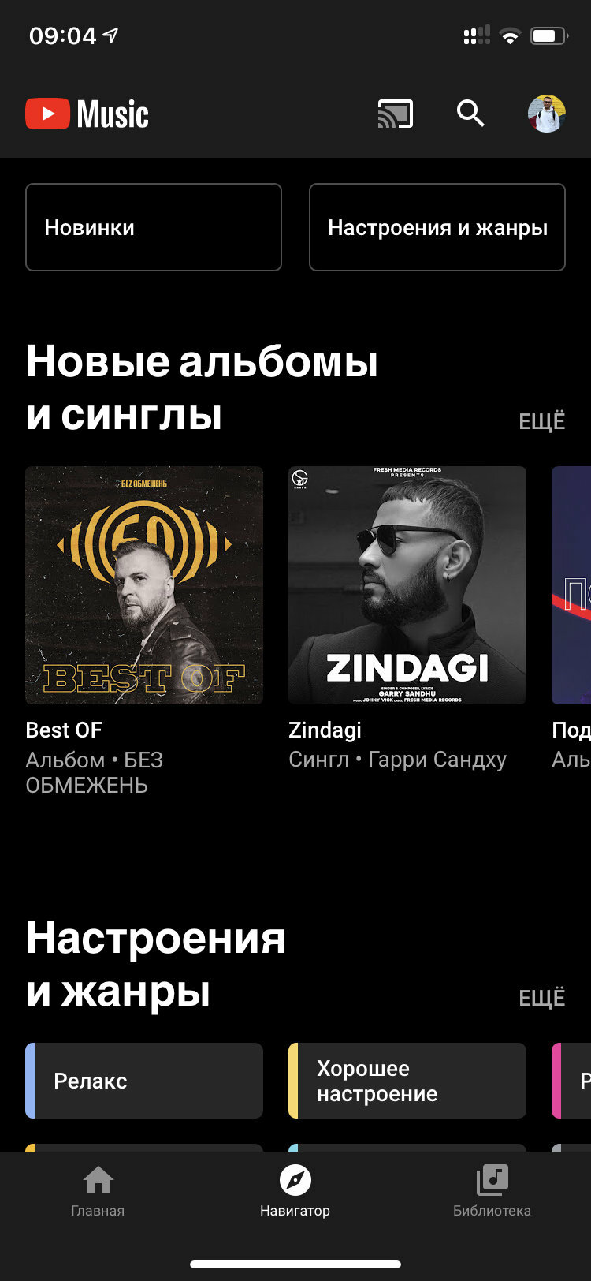
Task: Tap the Zindagi title text
Action: [x=325, y=730]
